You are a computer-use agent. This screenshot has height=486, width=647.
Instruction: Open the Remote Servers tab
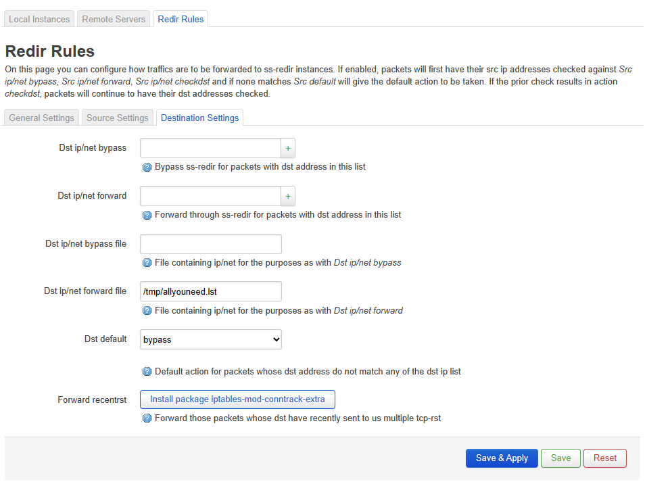(114, 19)
